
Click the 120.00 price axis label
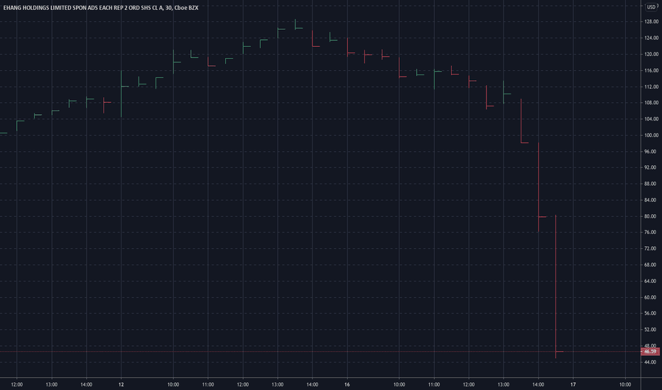click(x=651, y=54)
